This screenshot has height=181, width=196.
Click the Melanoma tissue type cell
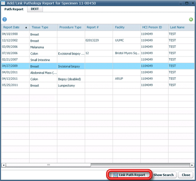click(43, 47)
